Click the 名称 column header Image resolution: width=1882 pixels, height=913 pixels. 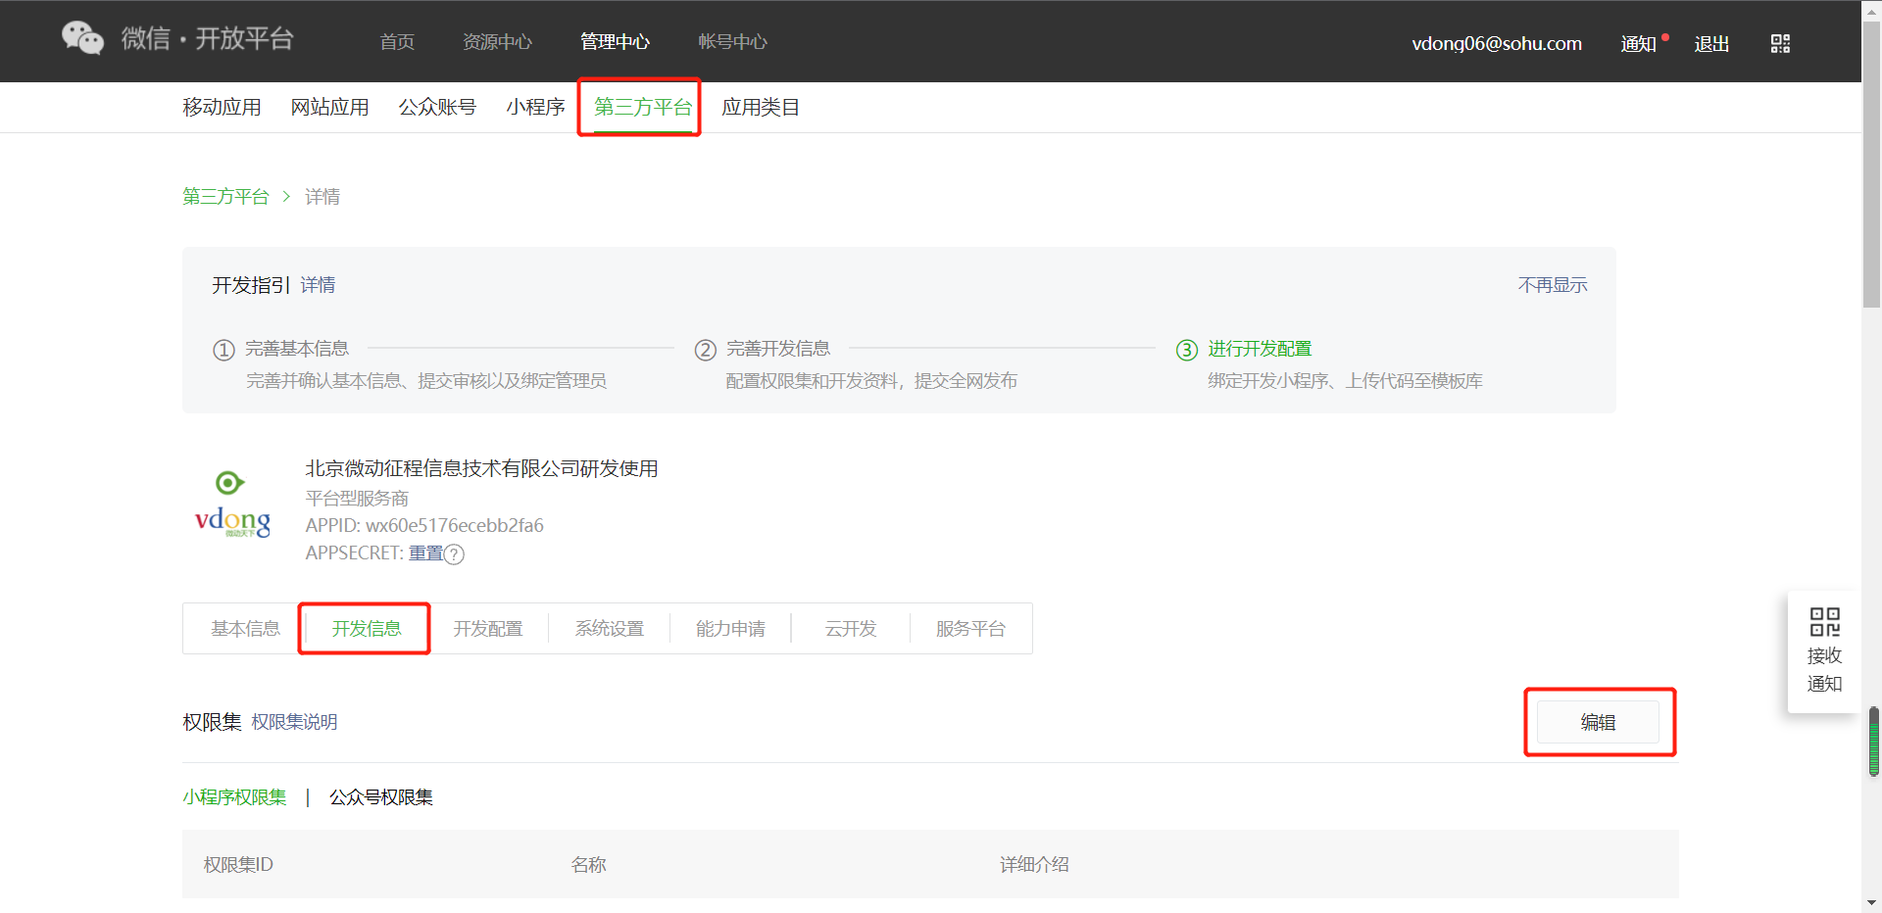coord(588,865)
